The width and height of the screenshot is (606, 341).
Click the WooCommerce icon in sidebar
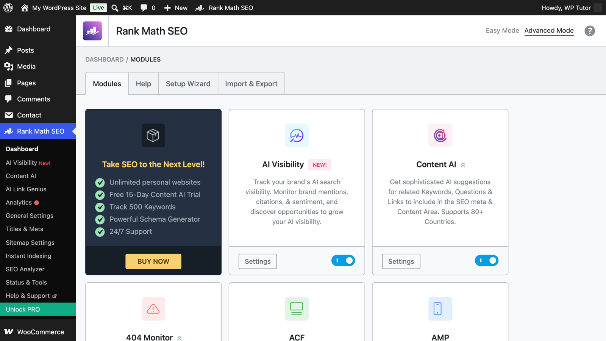tap(9, 332)
